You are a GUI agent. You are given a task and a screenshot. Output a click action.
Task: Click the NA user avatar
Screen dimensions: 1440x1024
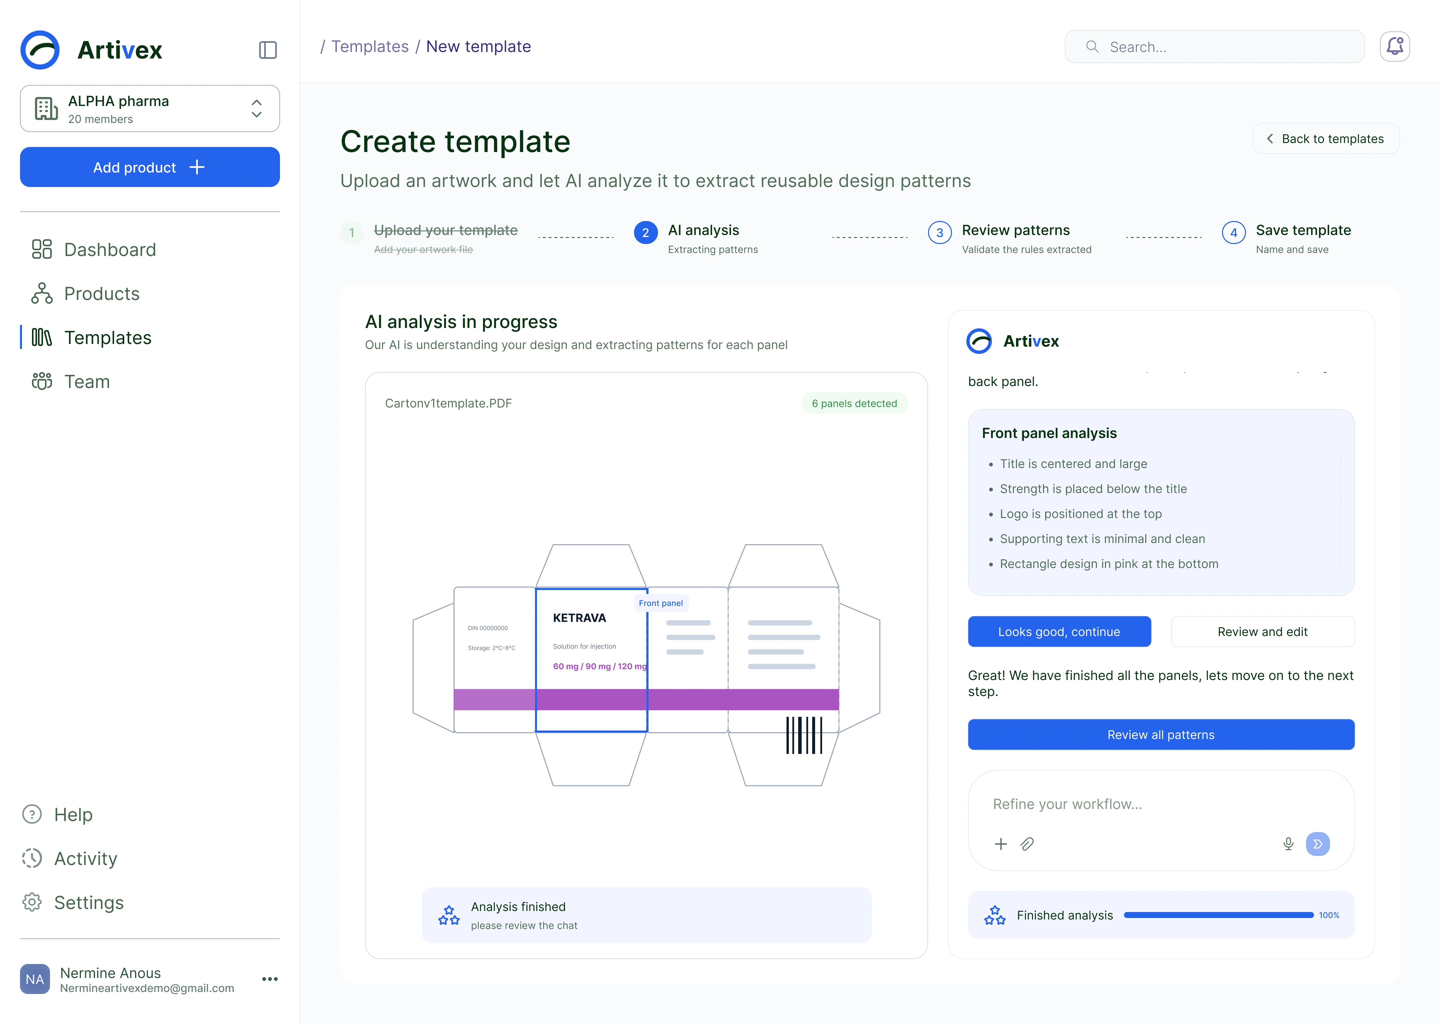pyautogui.click(x=35, y=979)
